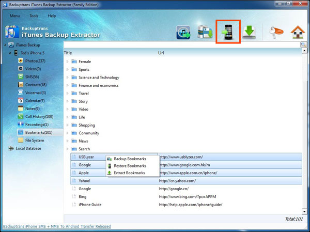Open the Help menu

[x=52, y=16]
